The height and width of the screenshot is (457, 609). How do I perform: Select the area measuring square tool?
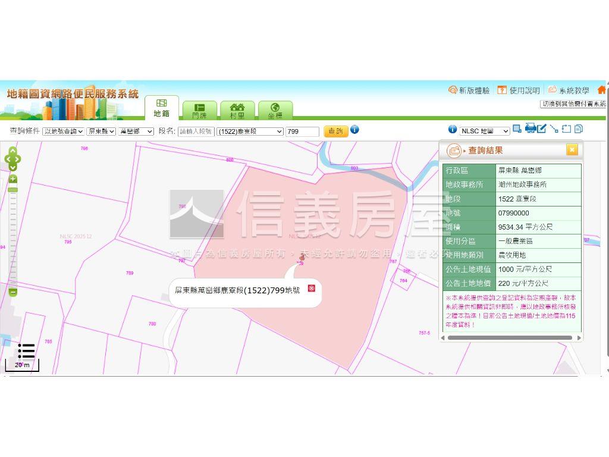coord(567,129)
